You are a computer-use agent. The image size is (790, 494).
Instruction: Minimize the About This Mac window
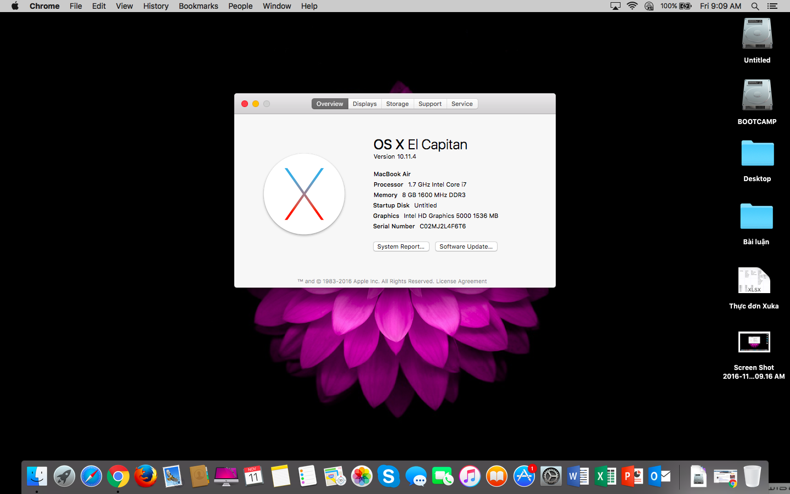click(256, 104)
